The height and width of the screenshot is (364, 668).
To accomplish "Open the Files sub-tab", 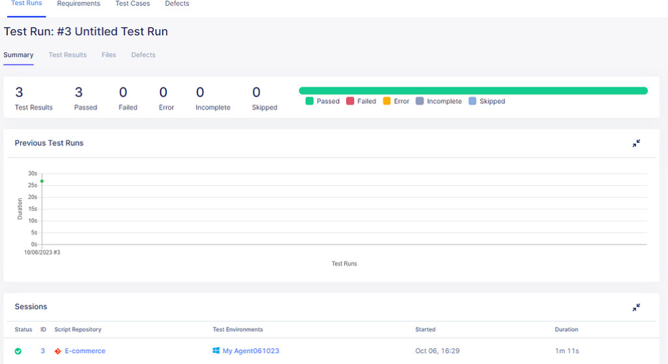I will [x=109, y=55].
